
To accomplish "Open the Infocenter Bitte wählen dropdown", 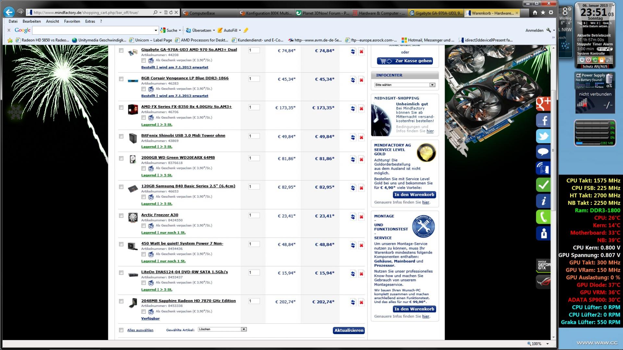I will (405, 85).
